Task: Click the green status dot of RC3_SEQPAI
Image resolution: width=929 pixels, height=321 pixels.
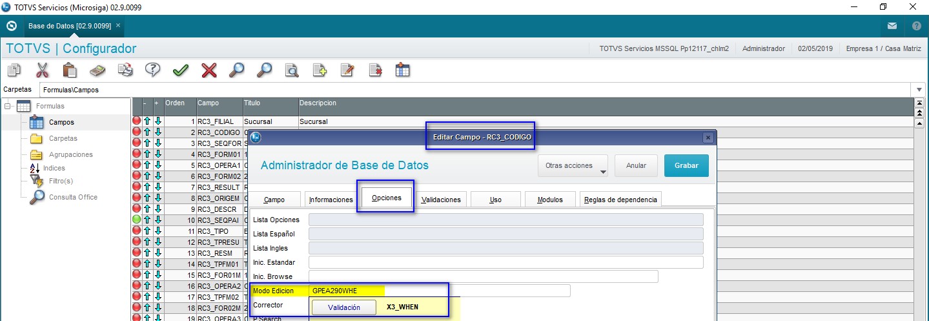Action: [x=136, y=220]
